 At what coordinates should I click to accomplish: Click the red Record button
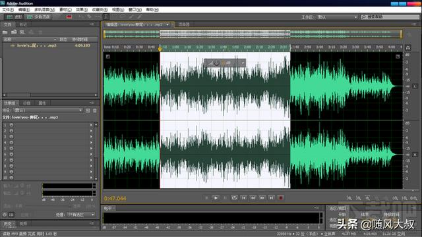[x=281, y=198]
